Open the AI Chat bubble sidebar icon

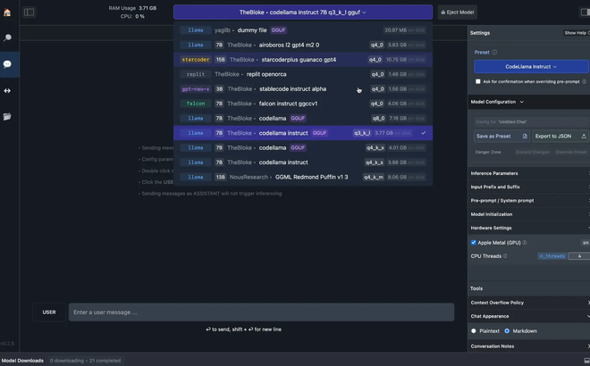click(7, 64)
